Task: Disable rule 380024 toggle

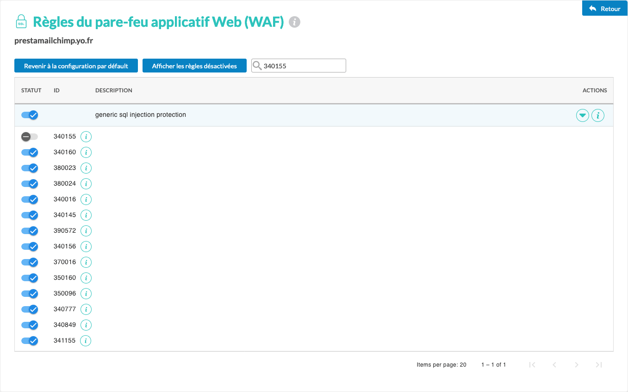Action: coord(30,184)
